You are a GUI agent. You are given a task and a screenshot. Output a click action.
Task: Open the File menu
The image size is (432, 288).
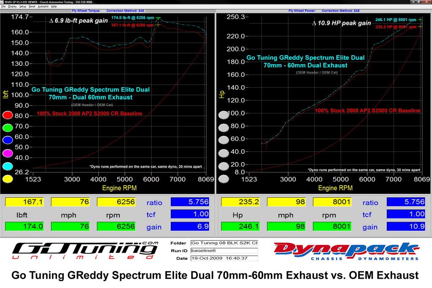click(x=3, y=7)
